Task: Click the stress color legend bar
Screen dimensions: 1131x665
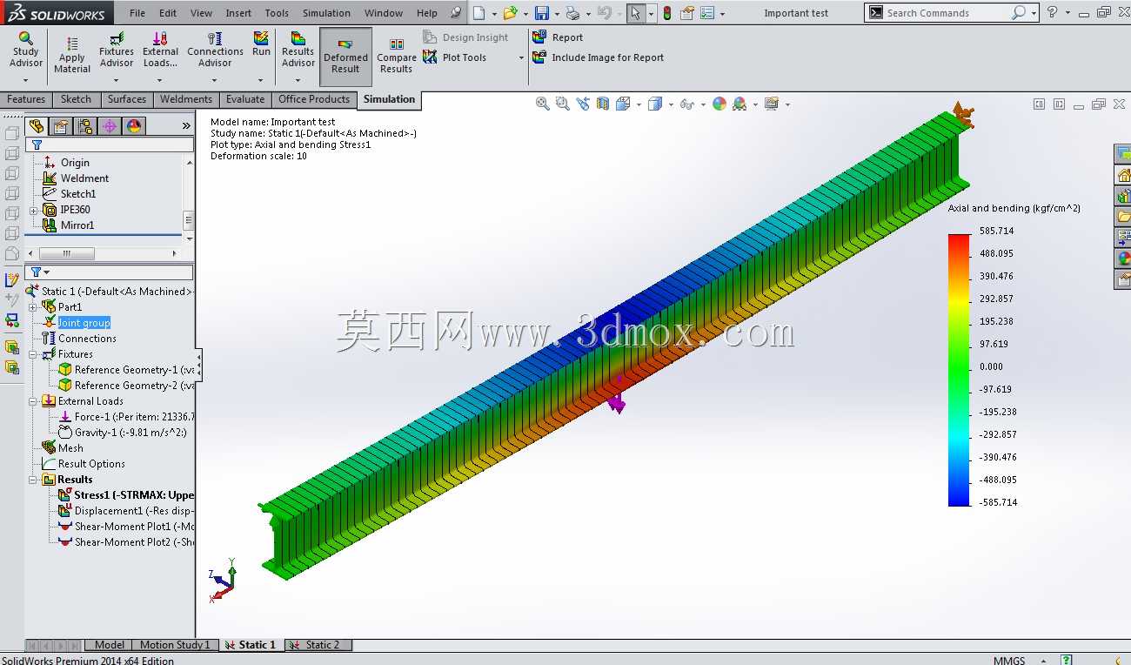Action: 960,370
